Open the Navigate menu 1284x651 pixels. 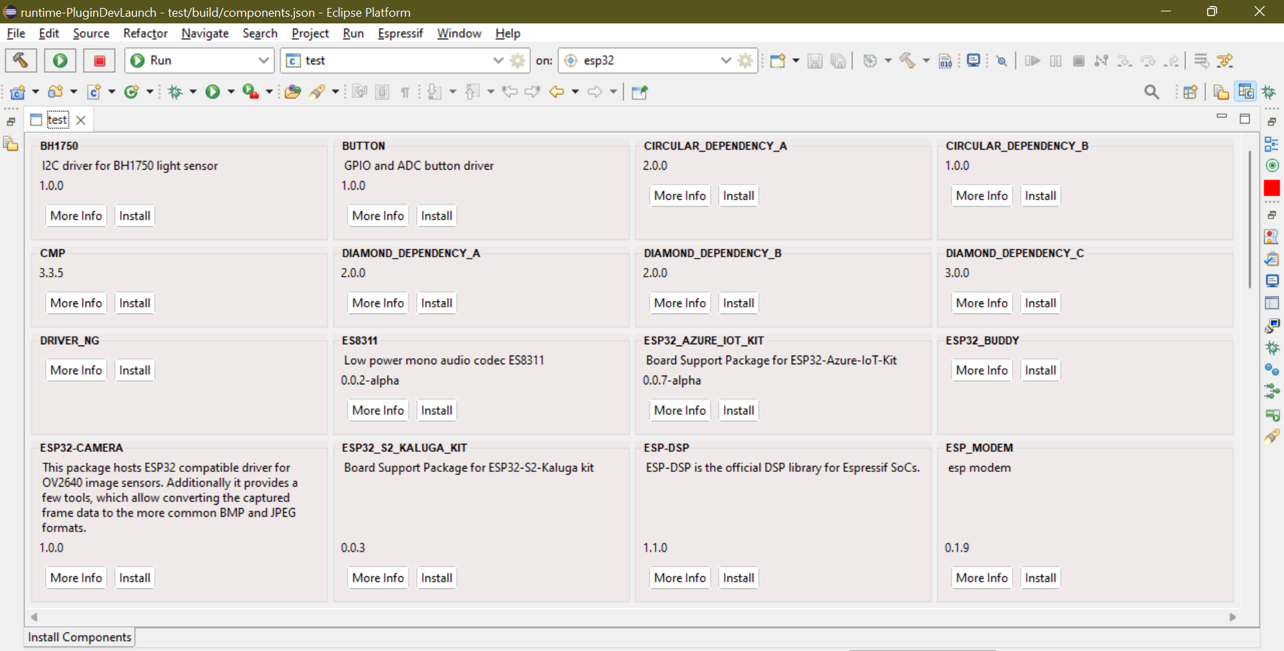tap(205, 33)
